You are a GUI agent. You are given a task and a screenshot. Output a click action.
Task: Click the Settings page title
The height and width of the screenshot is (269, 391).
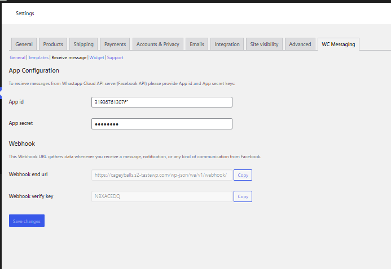click(x=25, y=14)
